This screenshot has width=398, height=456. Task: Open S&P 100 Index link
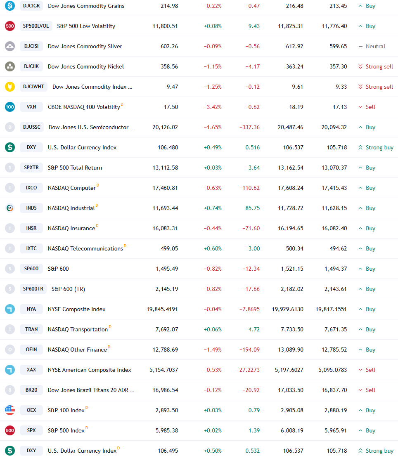[x=66, y=410]
